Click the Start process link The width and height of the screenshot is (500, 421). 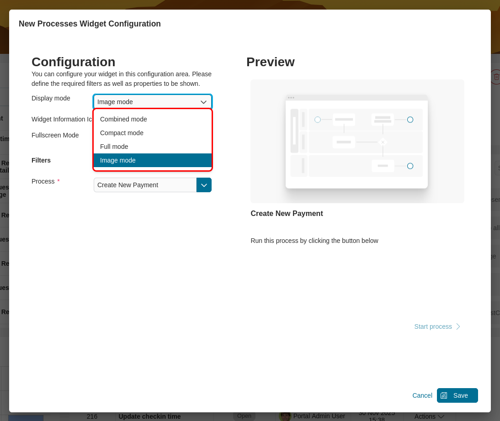tap(433, 326)
